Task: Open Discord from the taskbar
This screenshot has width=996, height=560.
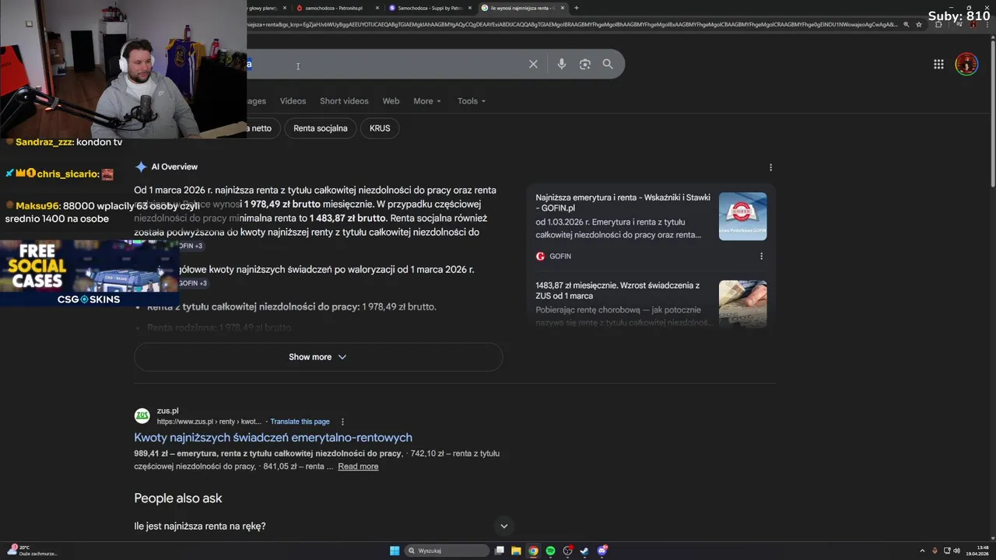Action: (601, 551)
